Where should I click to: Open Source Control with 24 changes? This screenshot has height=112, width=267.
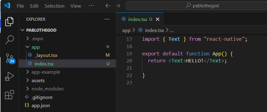tap(10, 59)
